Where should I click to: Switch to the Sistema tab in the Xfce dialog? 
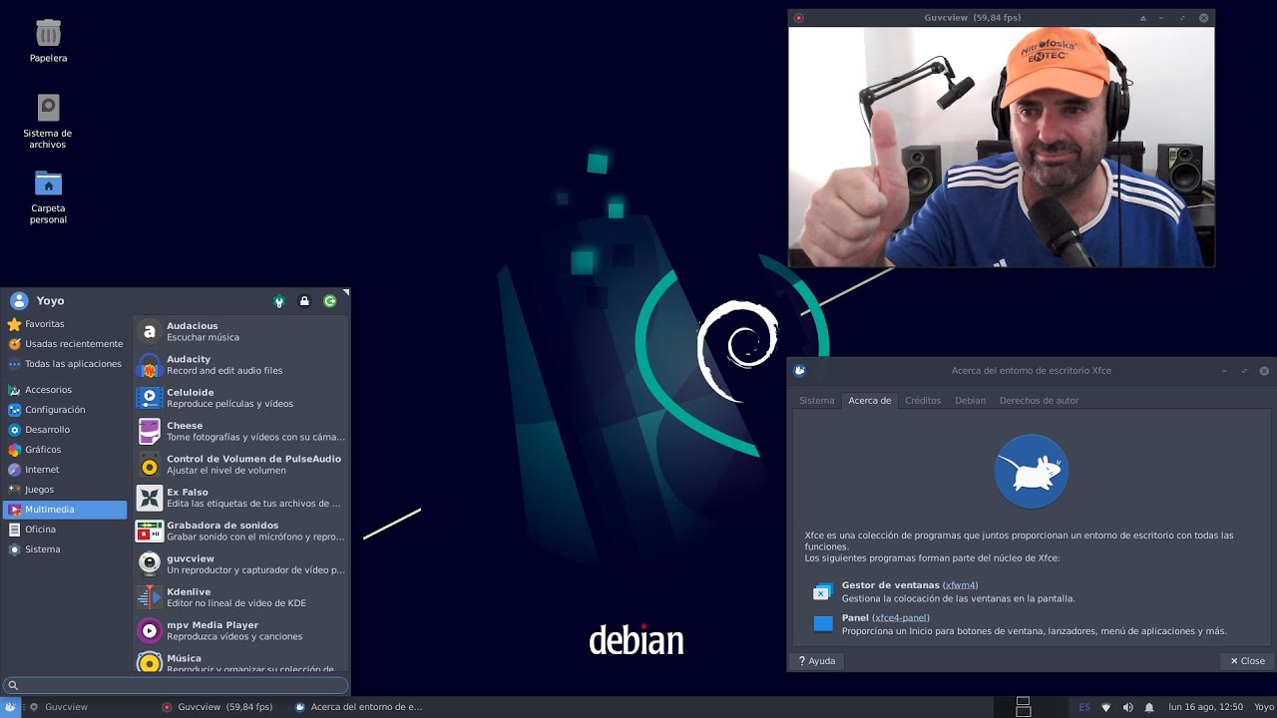(816, 400)
